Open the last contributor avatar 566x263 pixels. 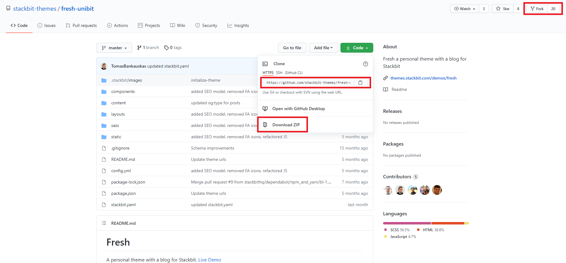[x=437, y=190]
